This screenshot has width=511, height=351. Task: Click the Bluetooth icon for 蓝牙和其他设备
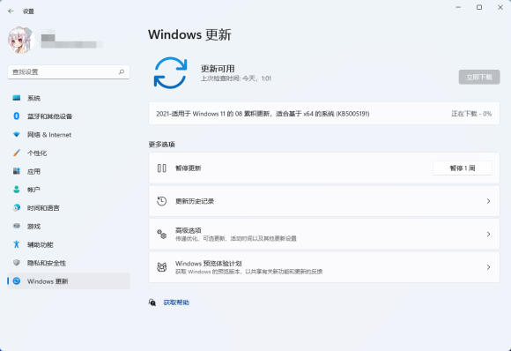pos(16,116)
